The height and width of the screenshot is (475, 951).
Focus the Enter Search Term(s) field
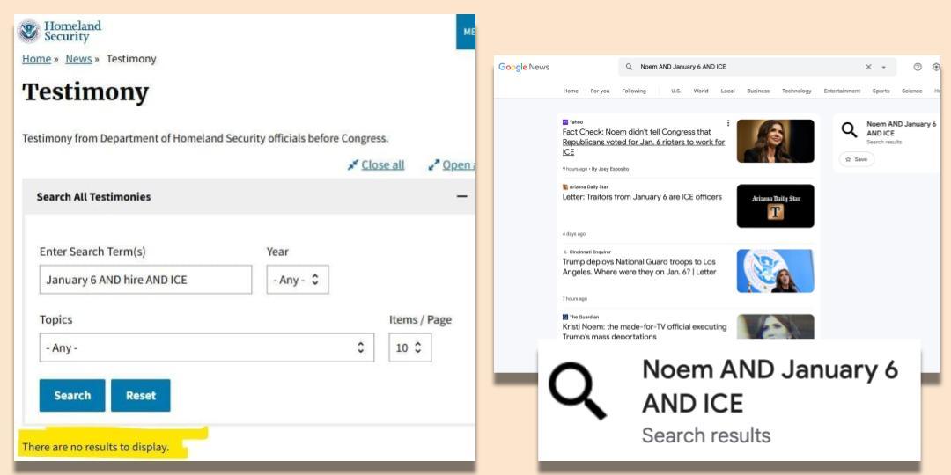[x=145, y=280]
